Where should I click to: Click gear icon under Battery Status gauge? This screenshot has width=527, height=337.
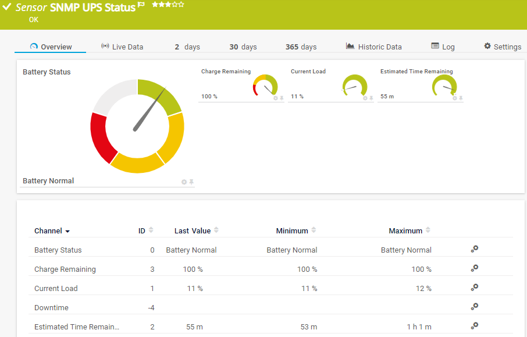184,182
